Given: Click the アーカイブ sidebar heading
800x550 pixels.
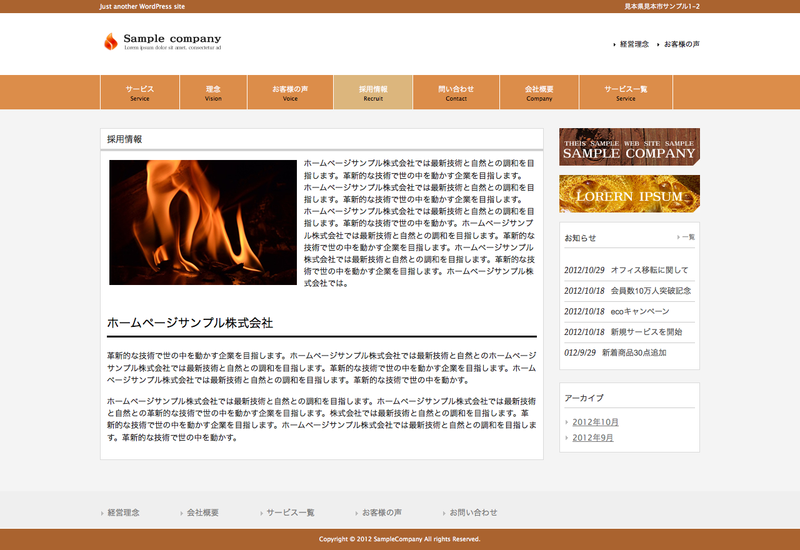Looking at the screenshot, I should click(x=584, y=397).
